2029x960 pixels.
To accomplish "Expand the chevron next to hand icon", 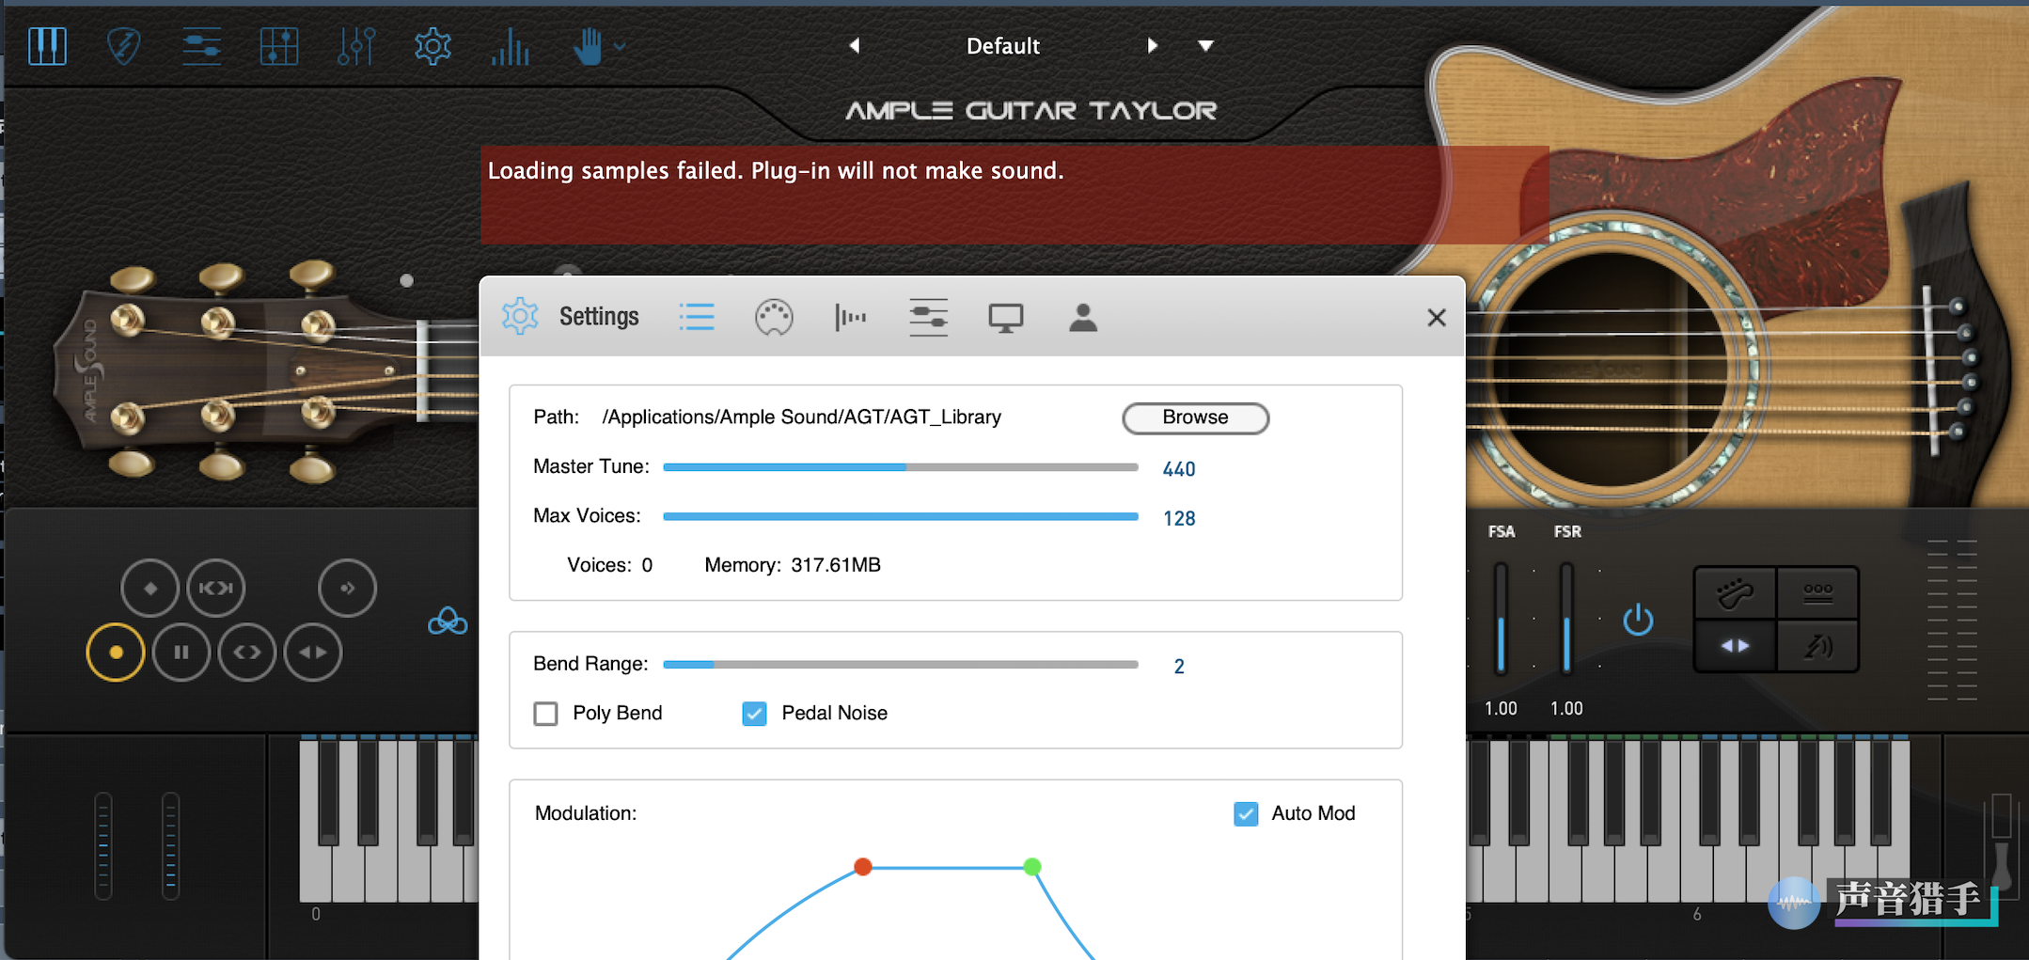I will (621, 46).
